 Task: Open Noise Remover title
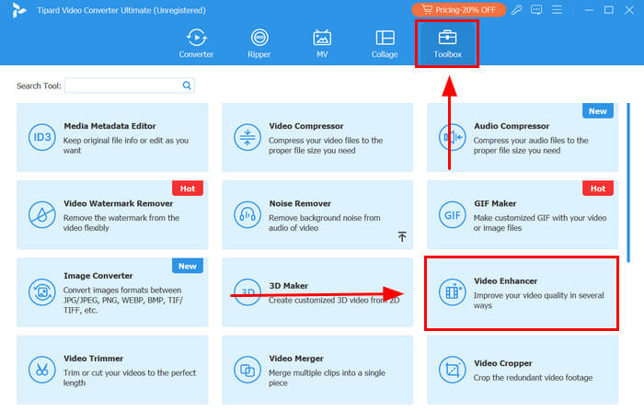pyautogui.click(x=300, y=203)
